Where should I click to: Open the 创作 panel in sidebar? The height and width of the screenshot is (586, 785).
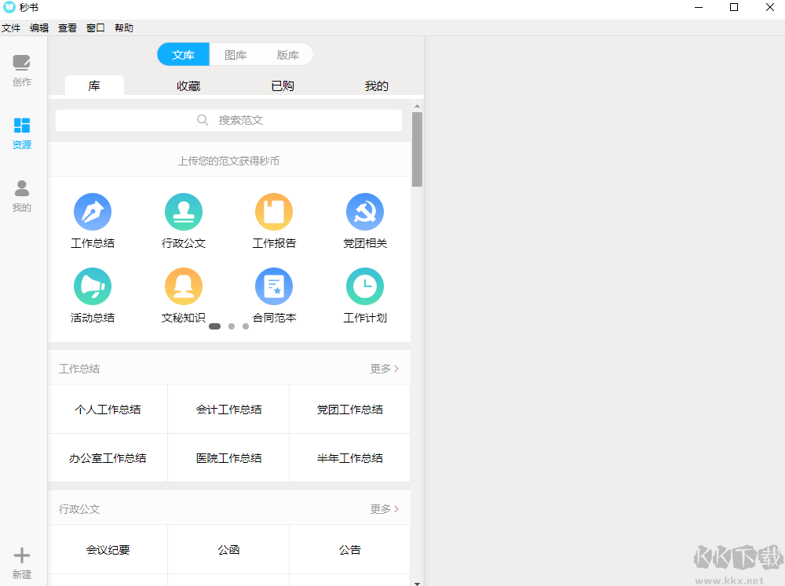(x=21, y=71)
